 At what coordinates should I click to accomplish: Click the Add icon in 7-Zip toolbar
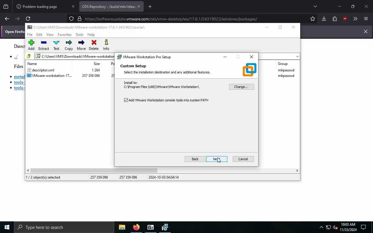click(x=31, y=43)
